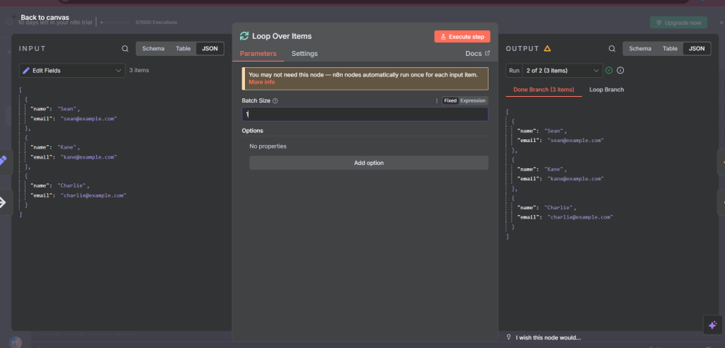The width and height of the screenshot is (725, 348).
Task: Click the Batch Size input field
Action: coord(365,114)
